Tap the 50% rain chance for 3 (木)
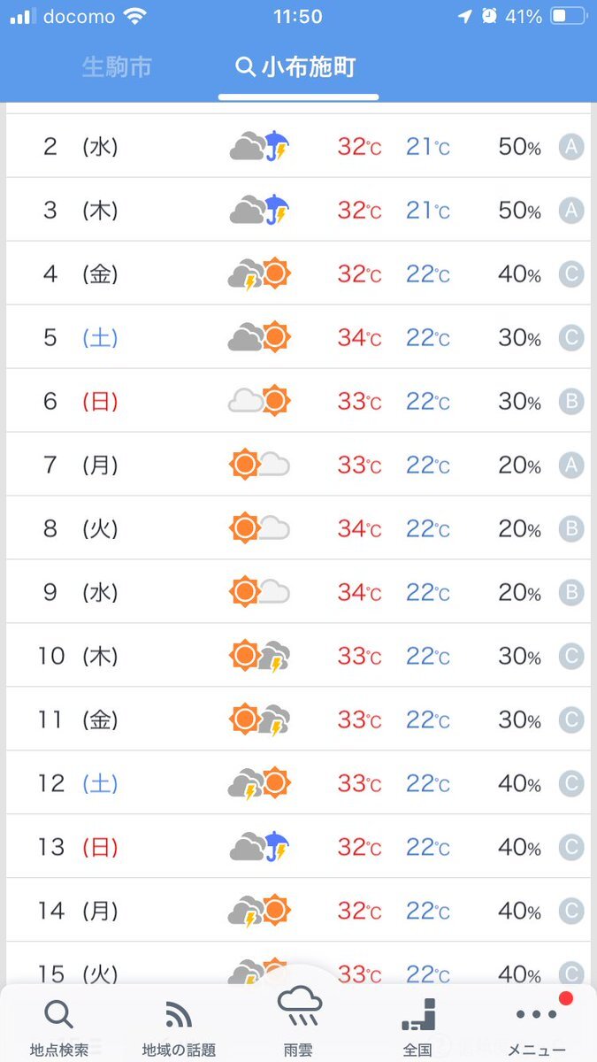Image resolution: width=597 pixels, height=1062 pixels. 520,211
